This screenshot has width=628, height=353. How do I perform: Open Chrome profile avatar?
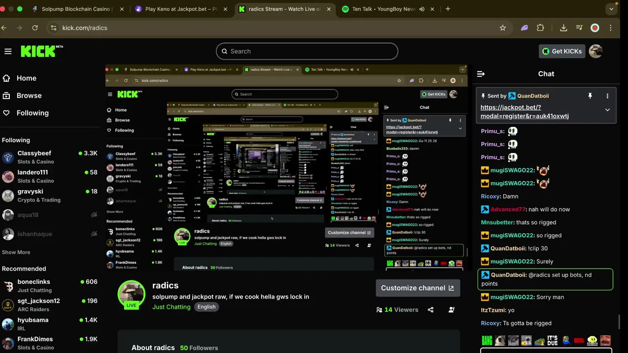pos(595,28)
